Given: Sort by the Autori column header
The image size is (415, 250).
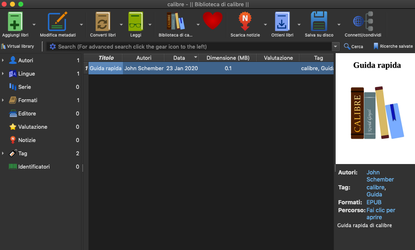Looking at the screenshot, I should click(x=144, y=58).
